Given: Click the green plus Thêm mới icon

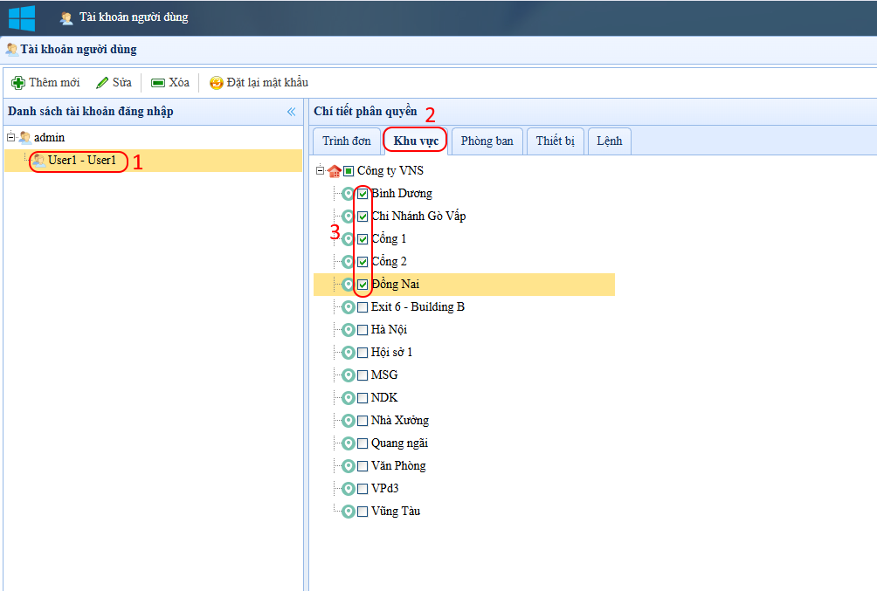Looking at the screenshot, I should 17,83.
